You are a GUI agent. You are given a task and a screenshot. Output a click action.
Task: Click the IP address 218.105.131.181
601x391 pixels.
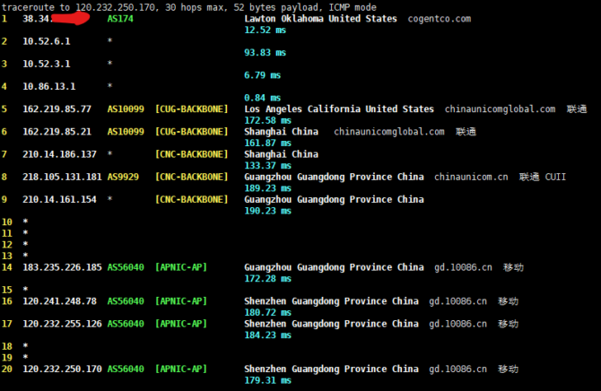[x=60, y=177]
